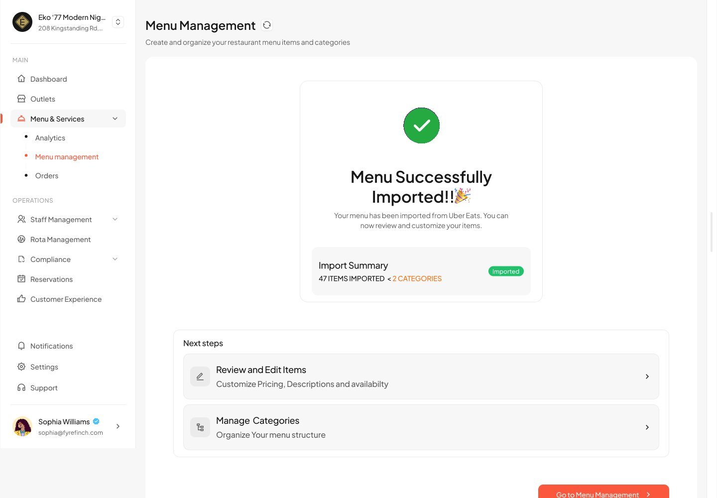Collapse the Menu & Services section

[x=115, y=119]
